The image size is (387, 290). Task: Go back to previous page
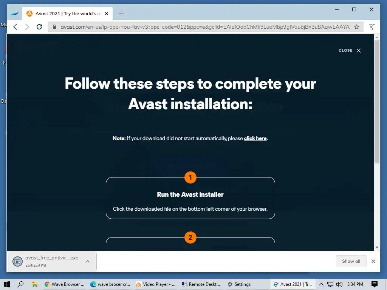pyautogui.click(x=15, y=27)
